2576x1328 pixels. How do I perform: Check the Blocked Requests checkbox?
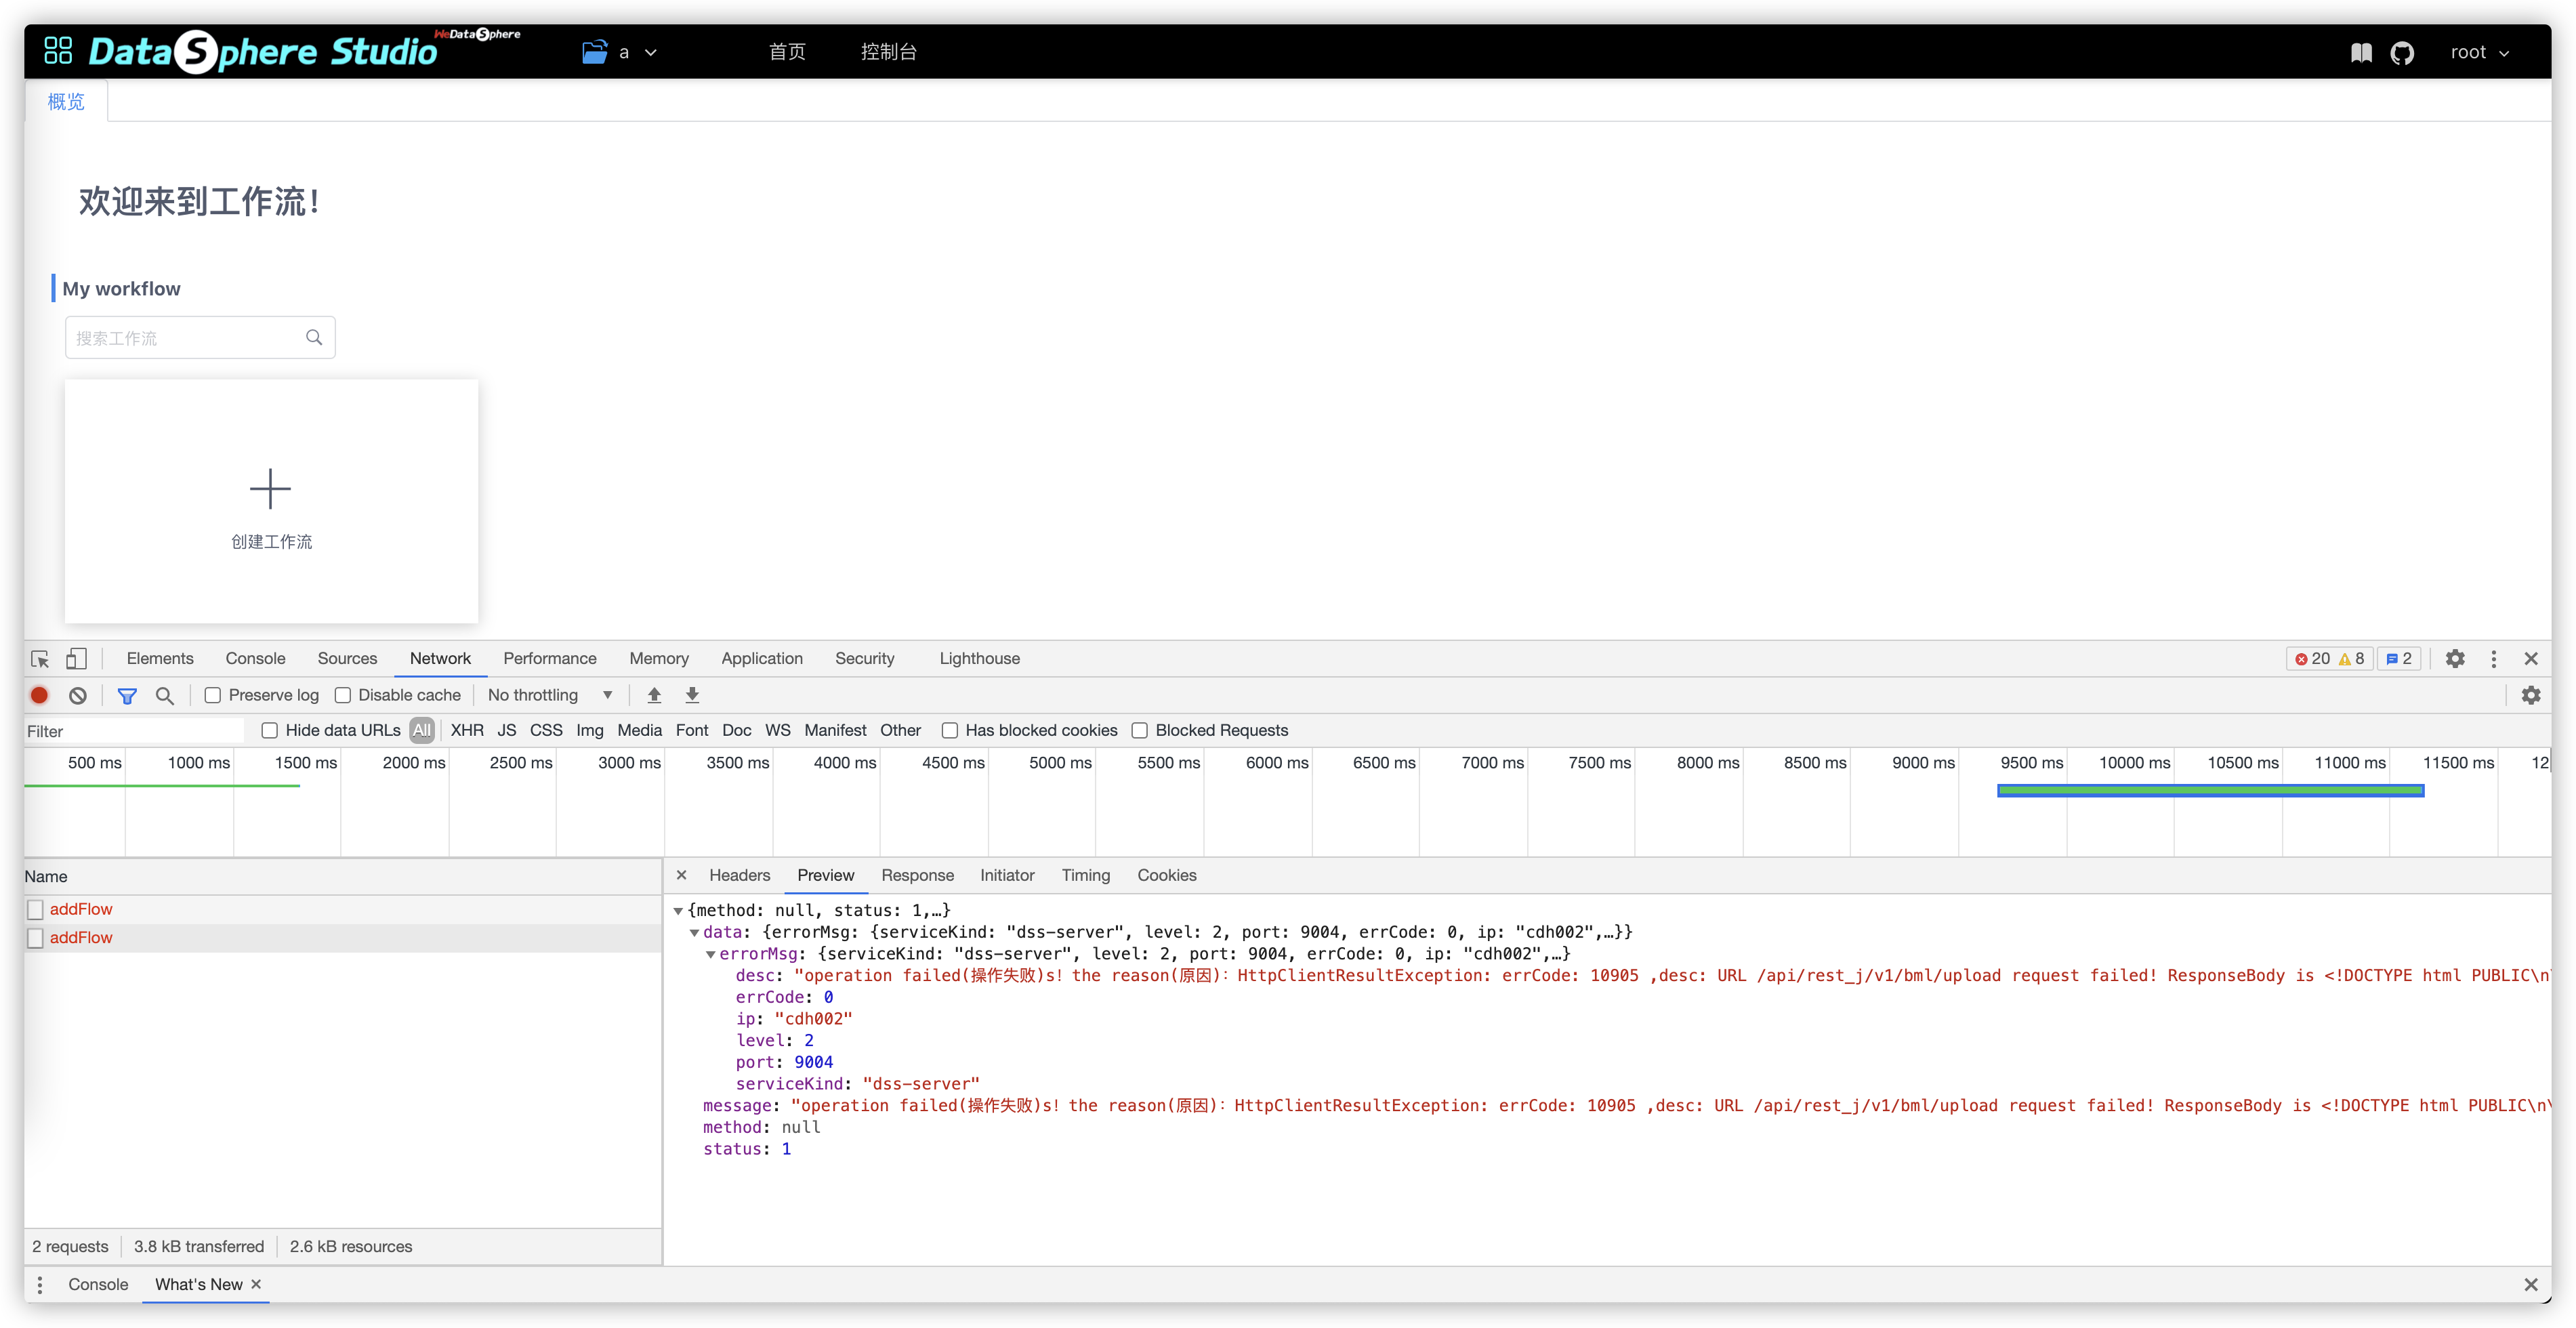(1140, 730)
